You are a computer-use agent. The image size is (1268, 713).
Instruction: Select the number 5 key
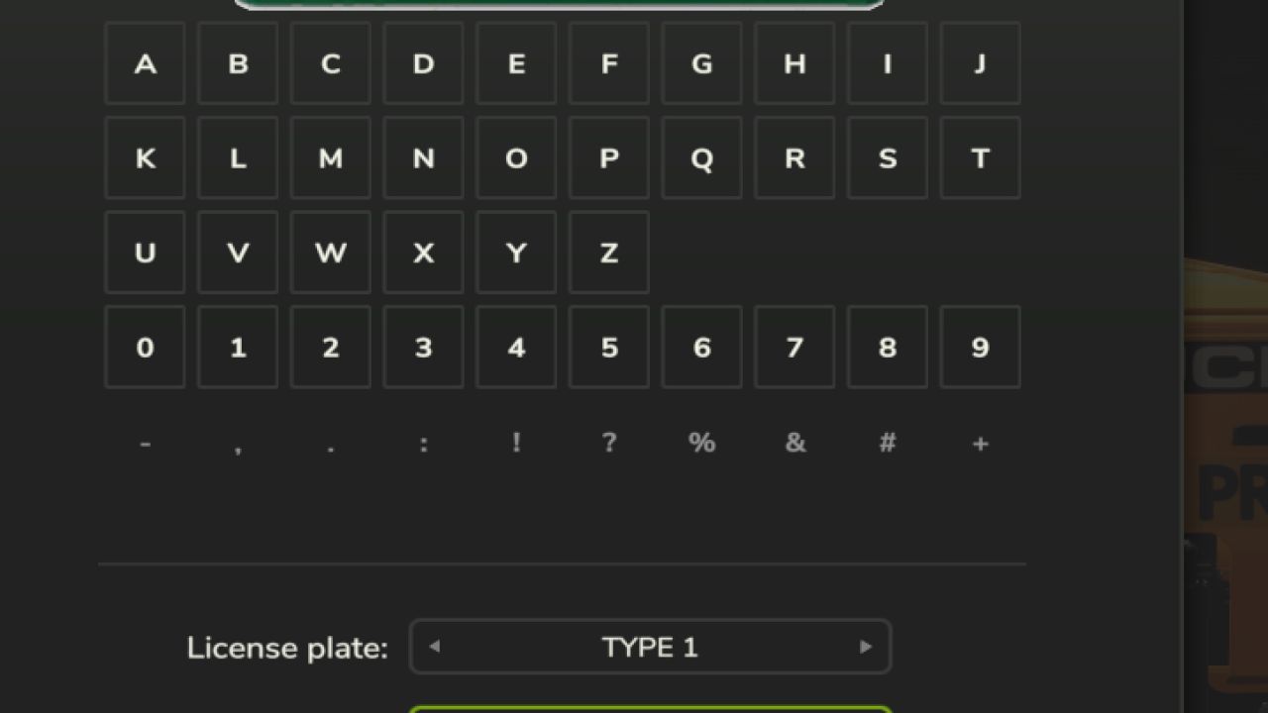(x=609, y=348)
